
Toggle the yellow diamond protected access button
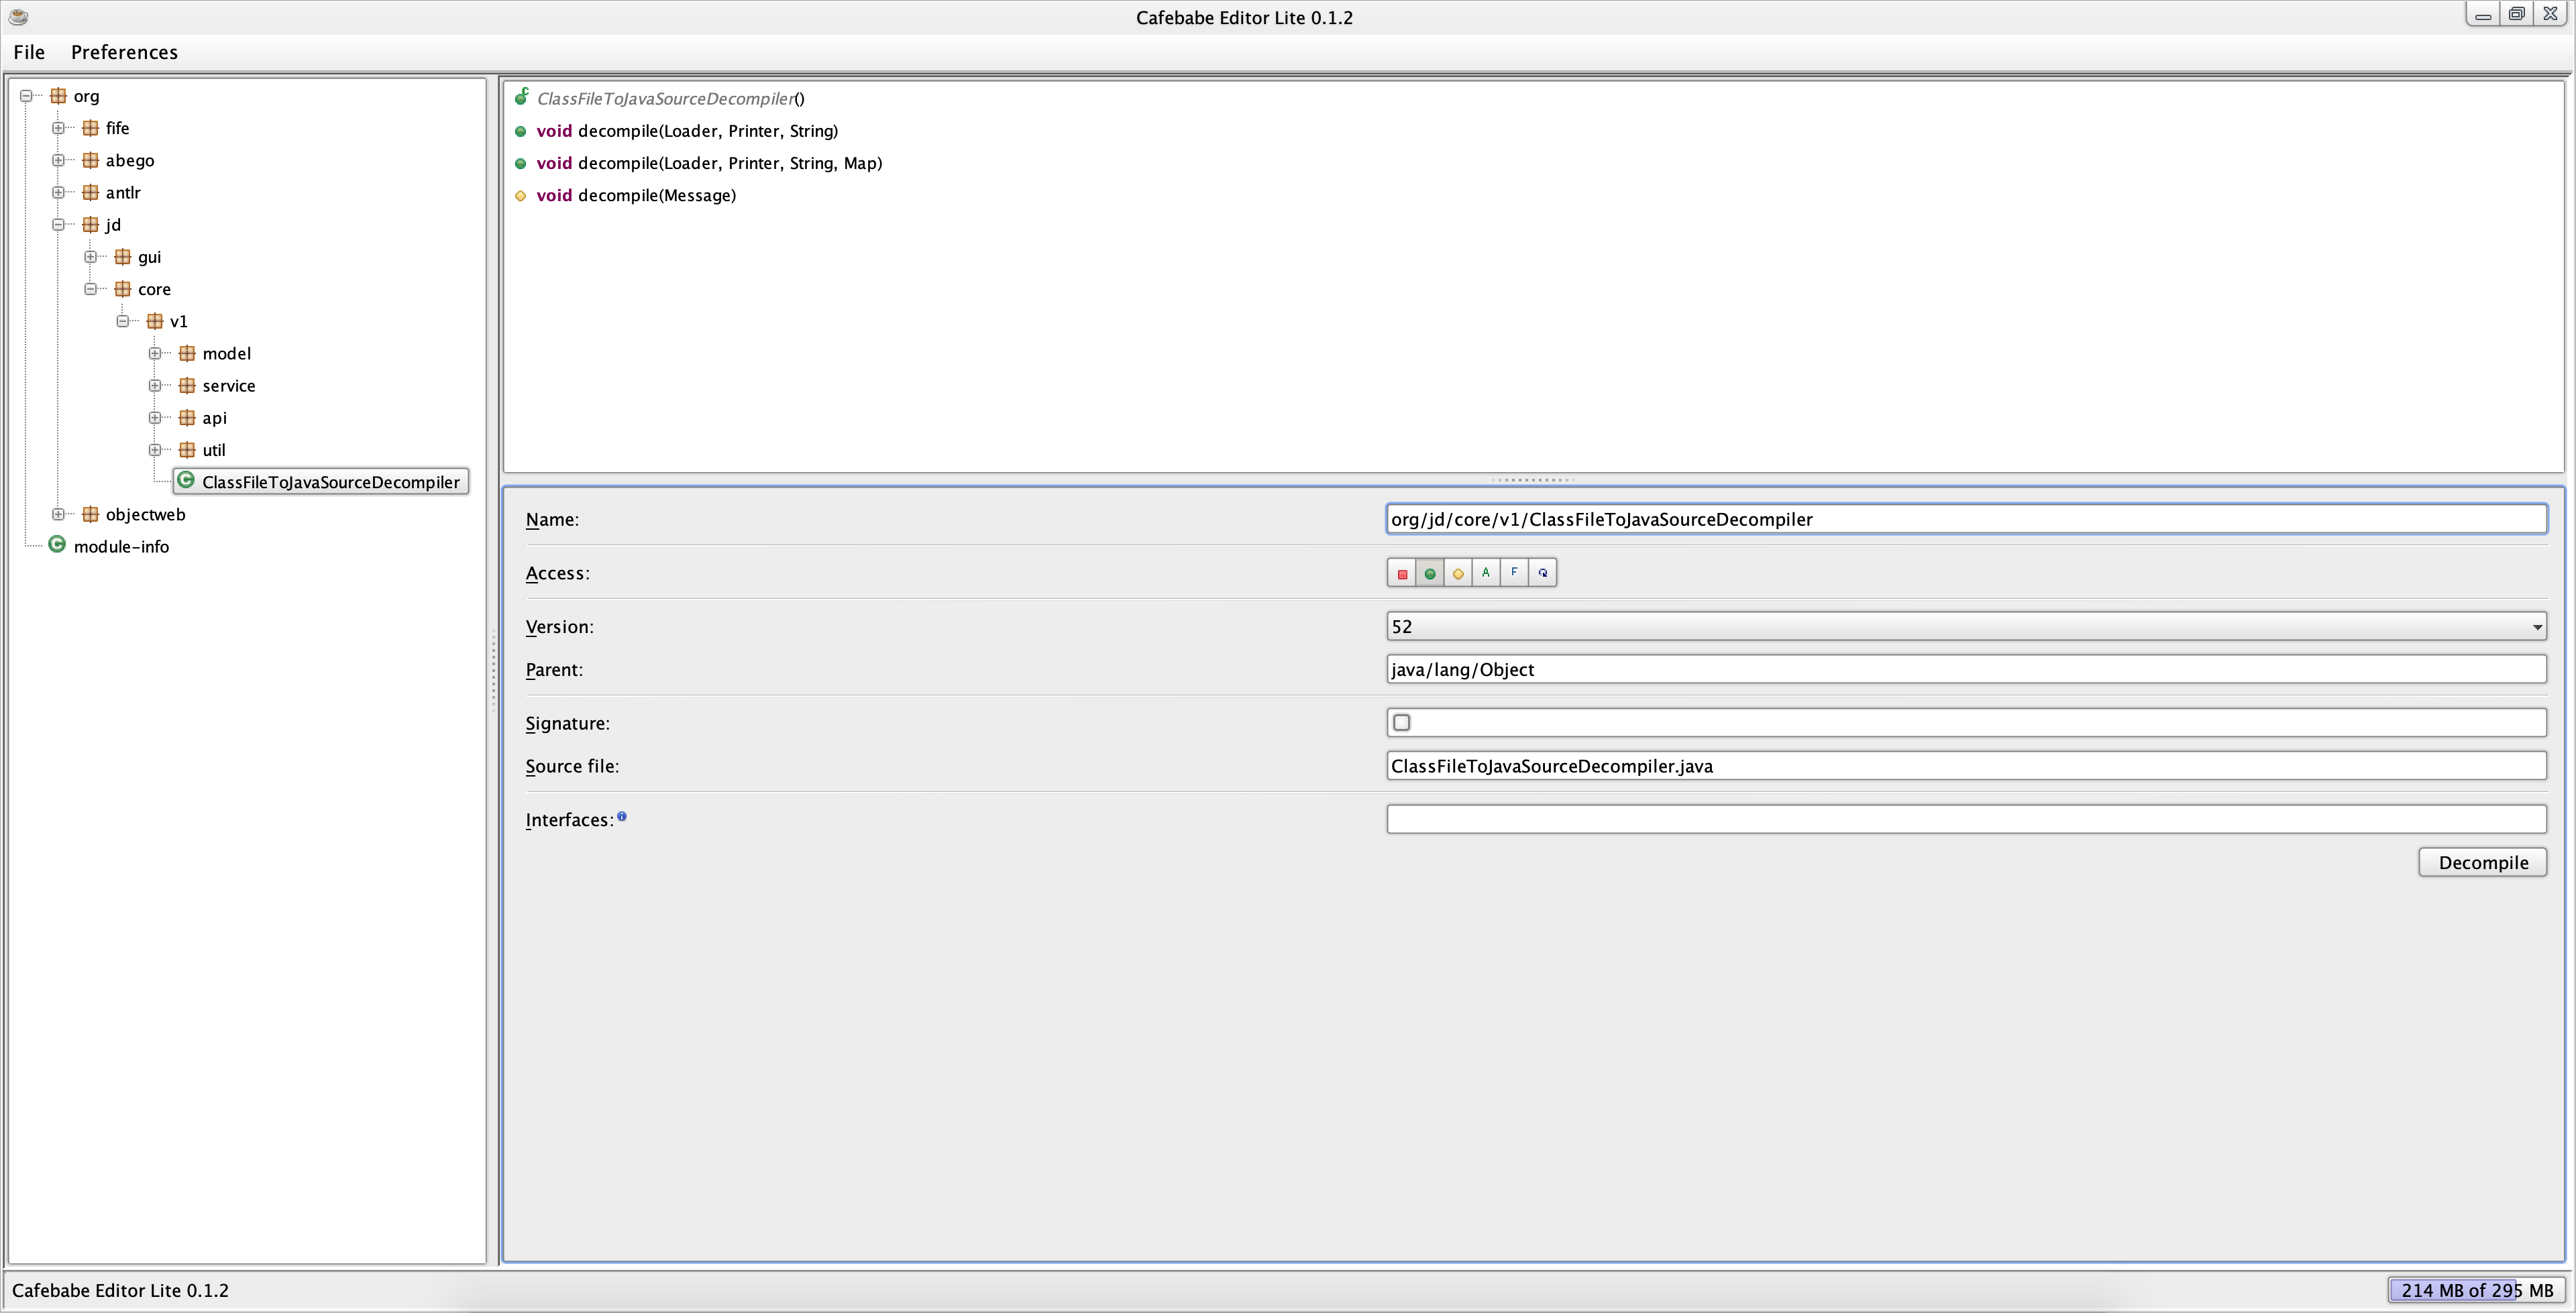pos(1458,573)
